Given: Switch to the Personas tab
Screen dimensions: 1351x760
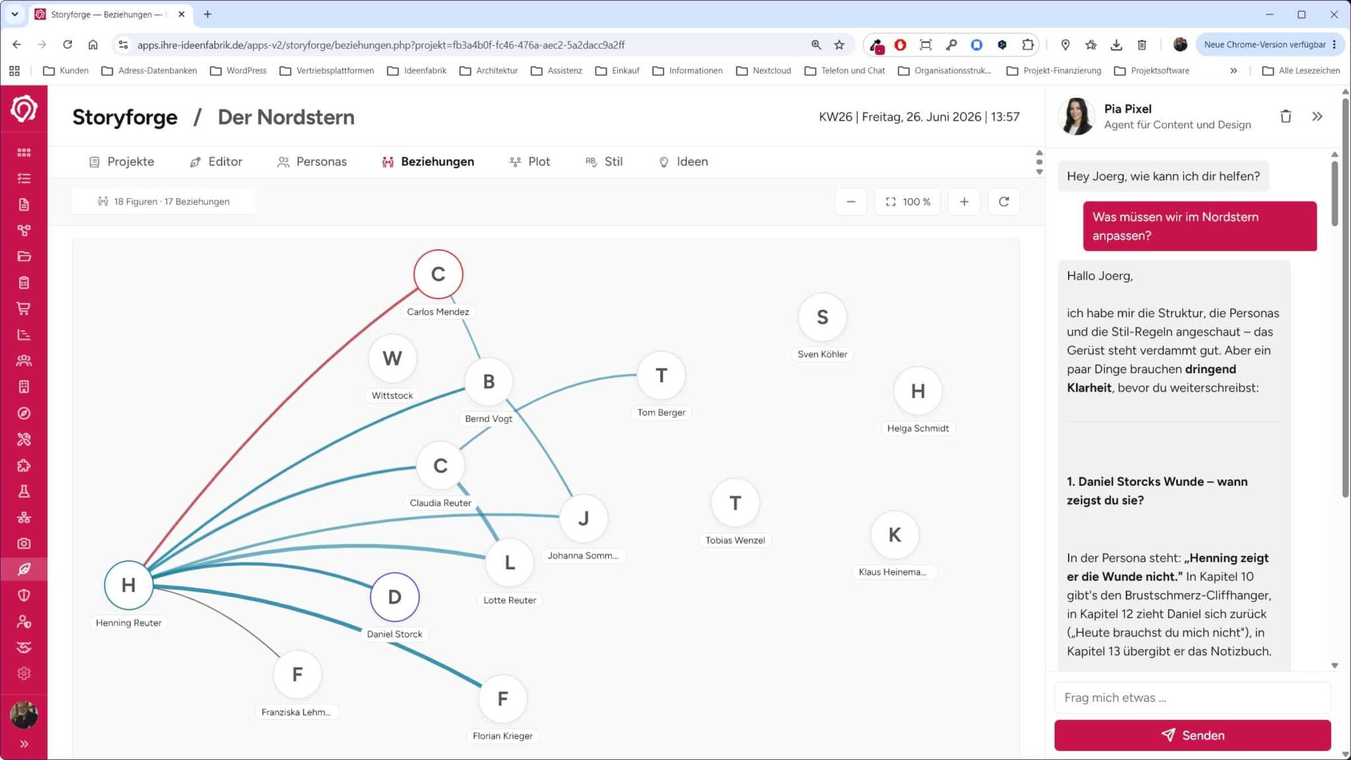Looking at the screenshot, I should (x=311, y=161).
